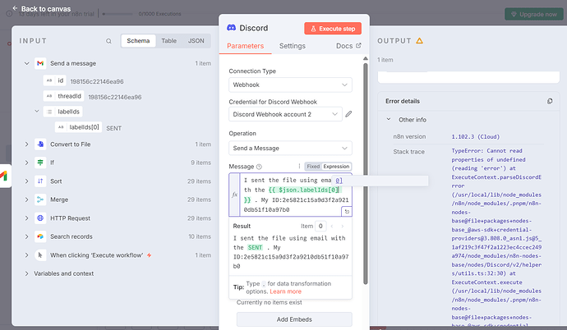
Task: Click the Message help question-mark icon
Action: click(259, 167)
